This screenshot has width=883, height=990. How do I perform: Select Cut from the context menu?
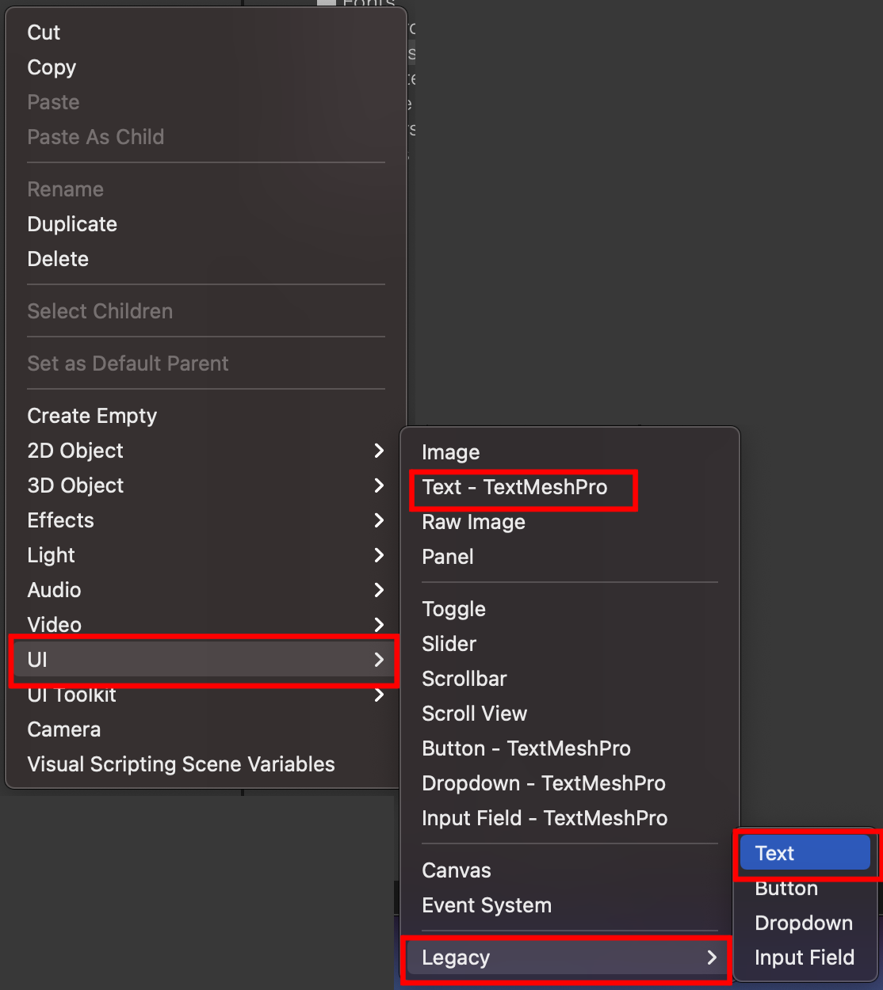pos(43,32)
